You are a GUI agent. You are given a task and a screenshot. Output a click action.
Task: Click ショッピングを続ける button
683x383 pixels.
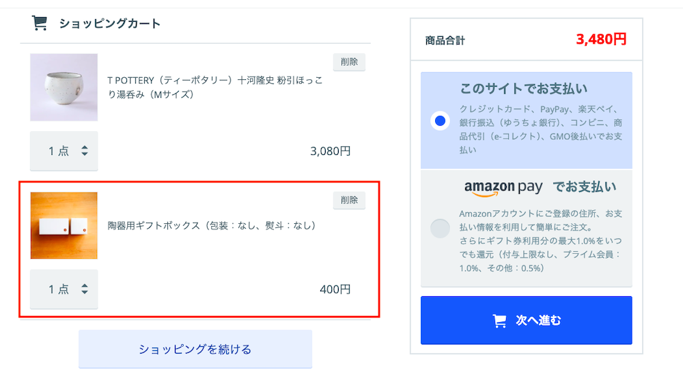tap(195, 349)
